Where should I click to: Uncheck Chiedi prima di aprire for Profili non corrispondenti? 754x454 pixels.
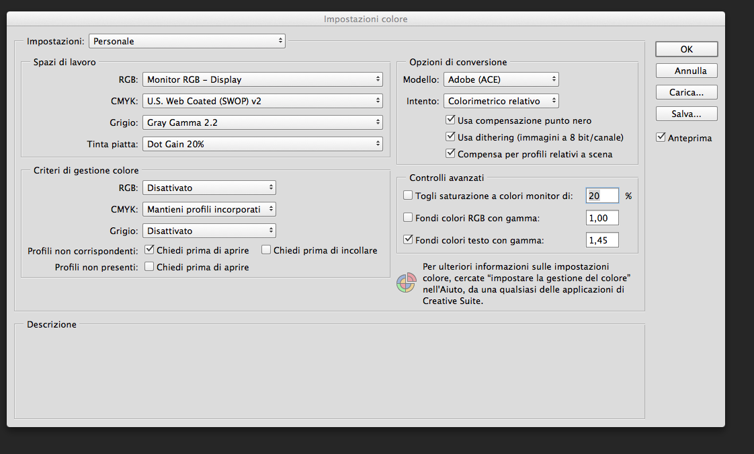coord(150,250)
